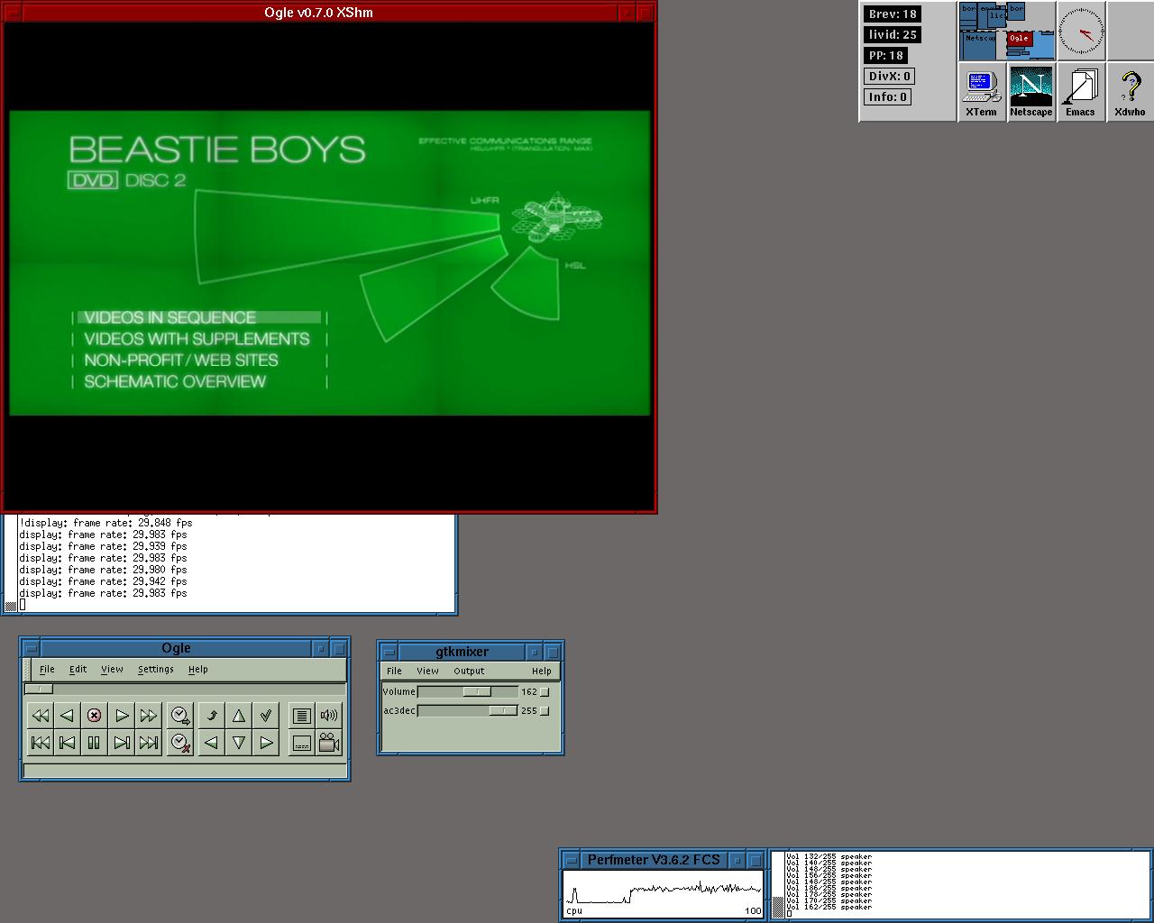Viewport: 1154px width, 923px height.
Task: Open the Edit menu in Ogle
Action: (78, 669)
